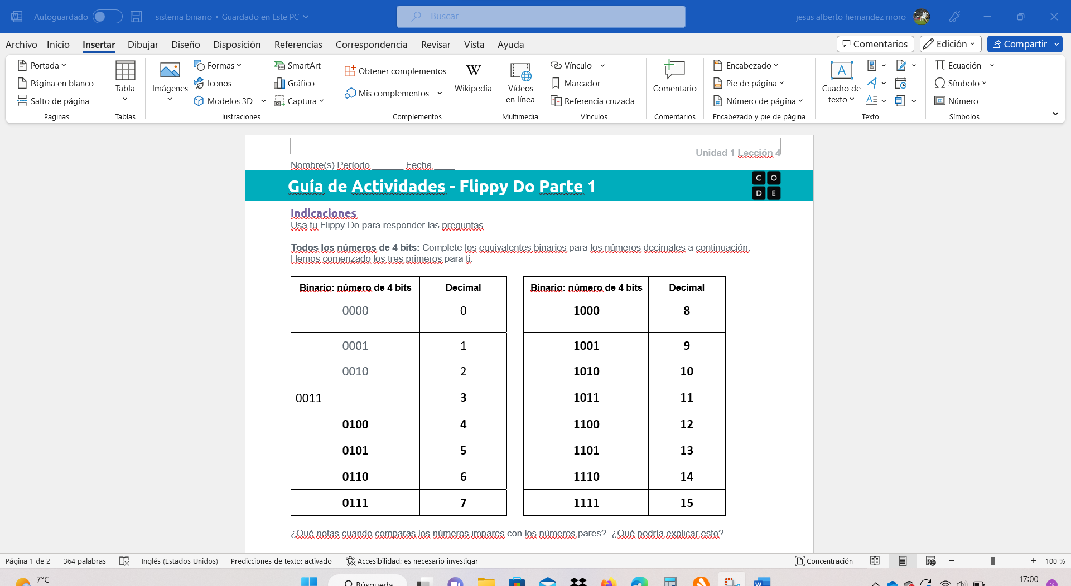
Task: Insert a chart with Gráfico
Action: 294,83
